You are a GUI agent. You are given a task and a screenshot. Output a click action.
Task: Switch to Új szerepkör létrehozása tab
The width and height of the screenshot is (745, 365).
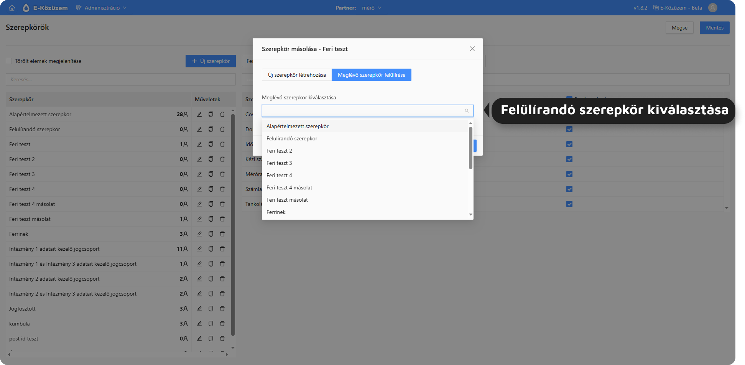click(297, 75)
